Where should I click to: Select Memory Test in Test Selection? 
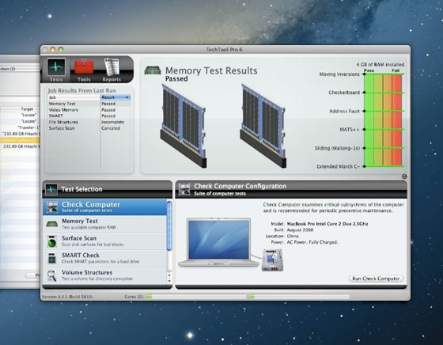tap(104, 224)
